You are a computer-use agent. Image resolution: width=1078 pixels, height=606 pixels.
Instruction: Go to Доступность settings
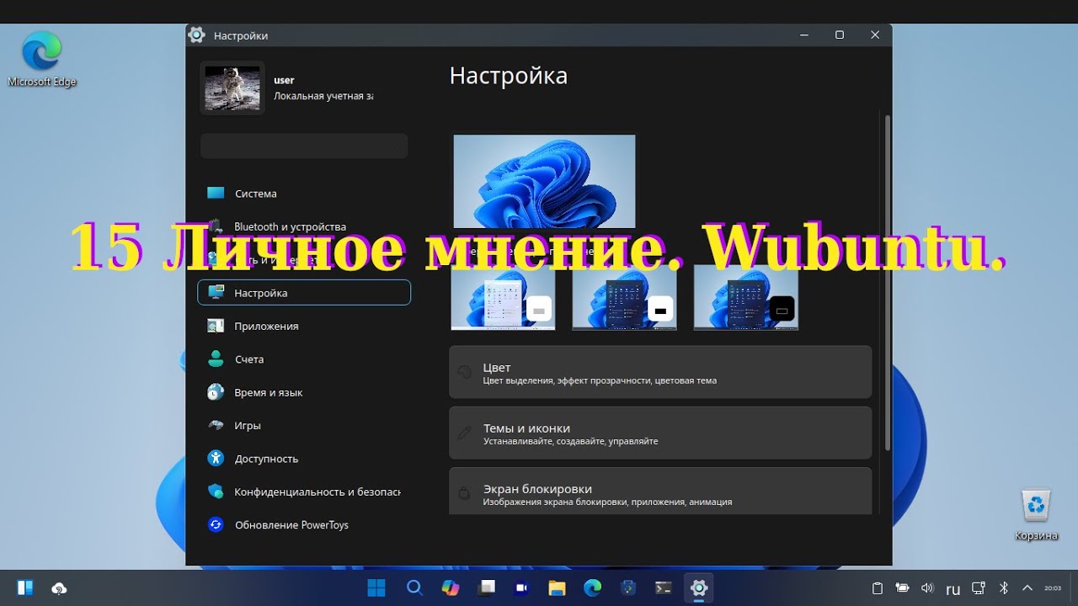point(304,459)
